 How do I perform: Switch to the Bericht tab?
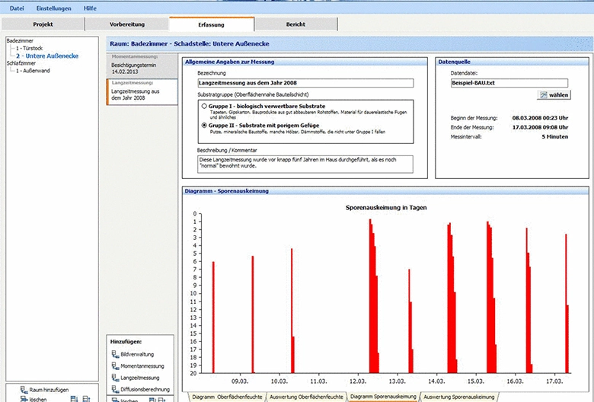[x=296, y=24]
